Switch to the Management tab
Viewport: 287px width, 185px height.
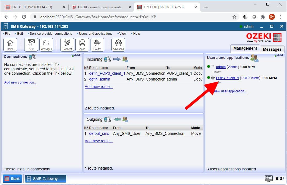(x=245, y=49)
